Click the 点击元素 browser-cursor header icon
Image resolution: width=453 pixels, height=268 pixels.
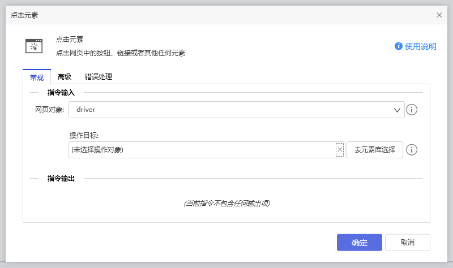[34, 46]
